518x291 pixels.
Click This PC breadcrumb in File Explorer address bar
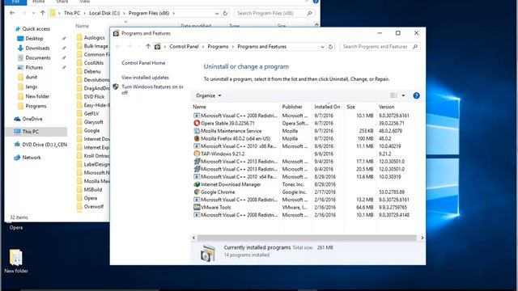[72, 13]
